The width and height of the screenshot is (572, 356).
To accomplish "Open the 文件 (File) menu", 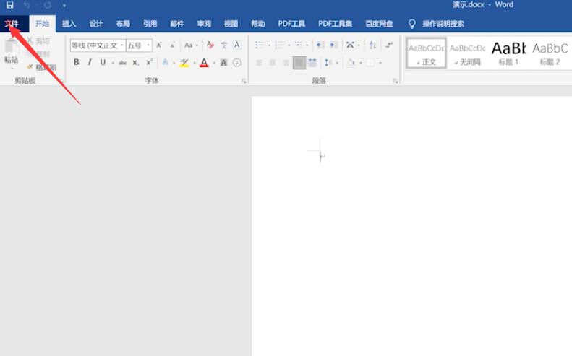I will [12, 24].
